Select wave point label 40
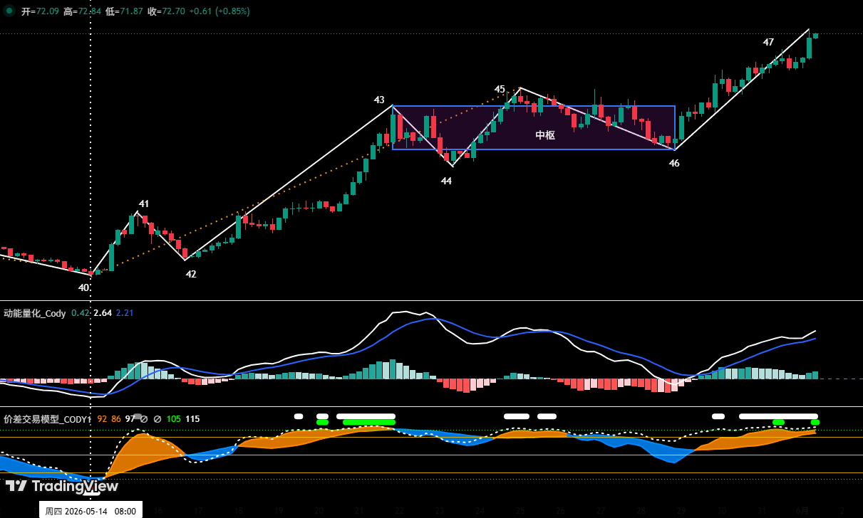The width and height of the screenshot is (863, 518). pyautogui.click(x=84, y=287)
